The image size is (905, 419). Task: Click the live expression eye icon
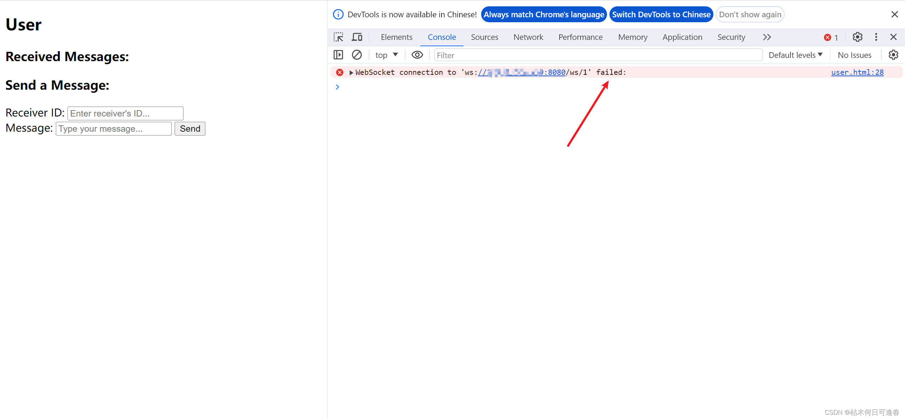(x=417, y=55)
